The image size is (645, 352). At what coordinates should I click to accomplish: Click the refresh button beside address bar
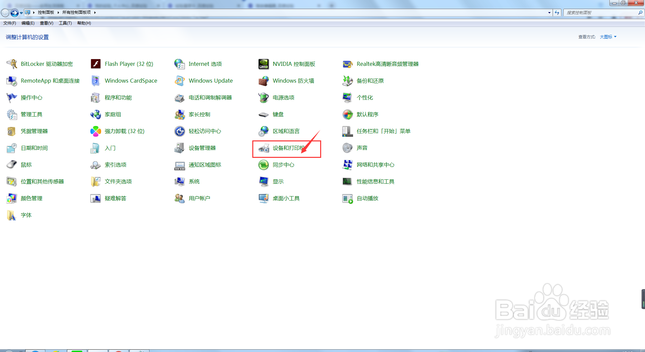pyautogui.click(x=557, y=13)
